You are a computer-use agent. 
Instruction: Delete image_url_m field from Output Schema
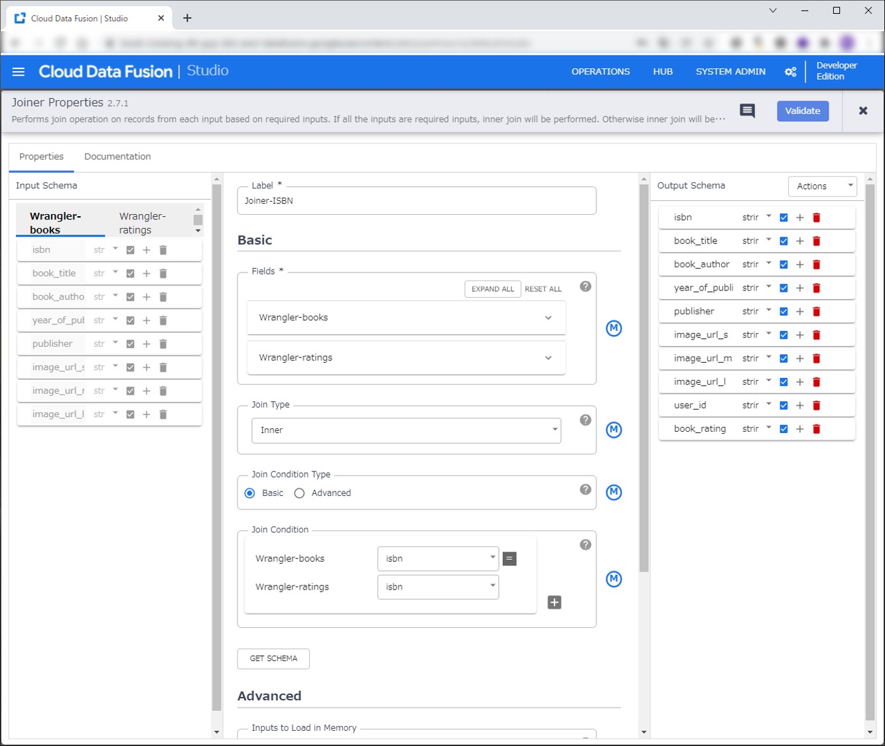point(817,359)
